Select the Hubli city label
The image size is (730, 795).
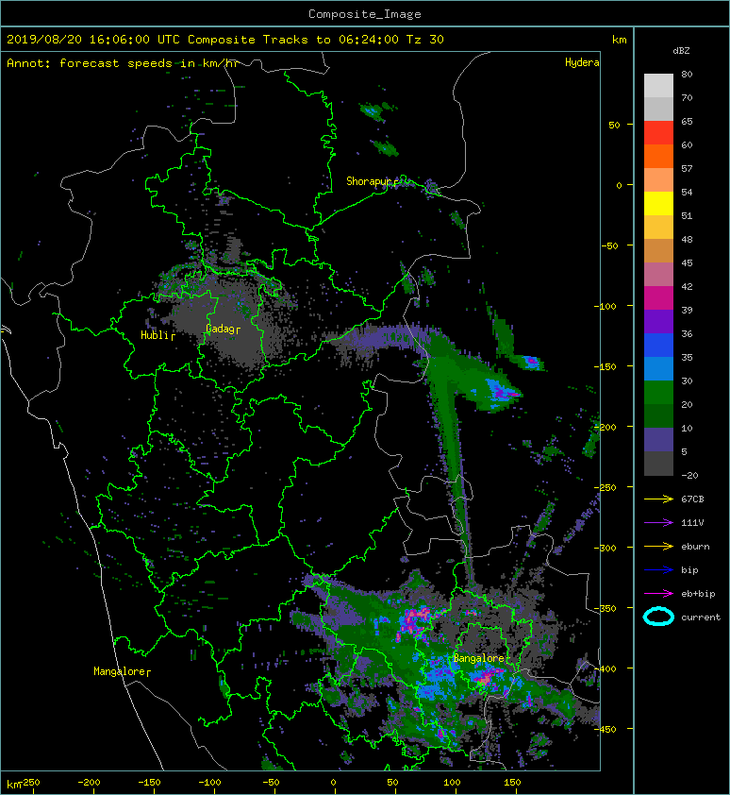pyautogui.click(x=156, y=335)
